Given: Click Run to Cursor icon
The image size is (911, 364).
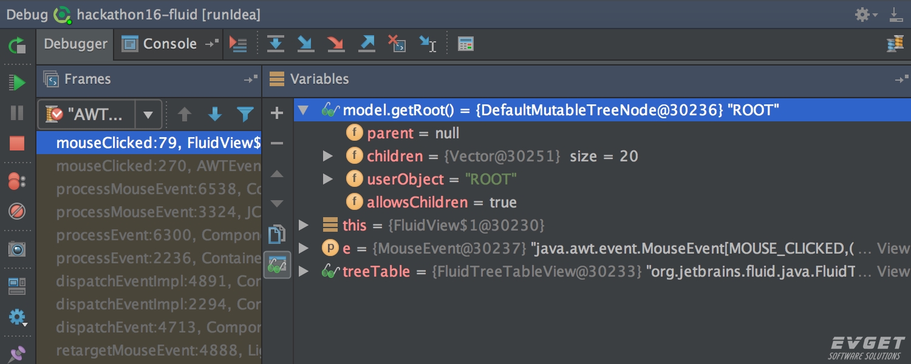Looking at the screenshot, I should [x=428, y=44].
